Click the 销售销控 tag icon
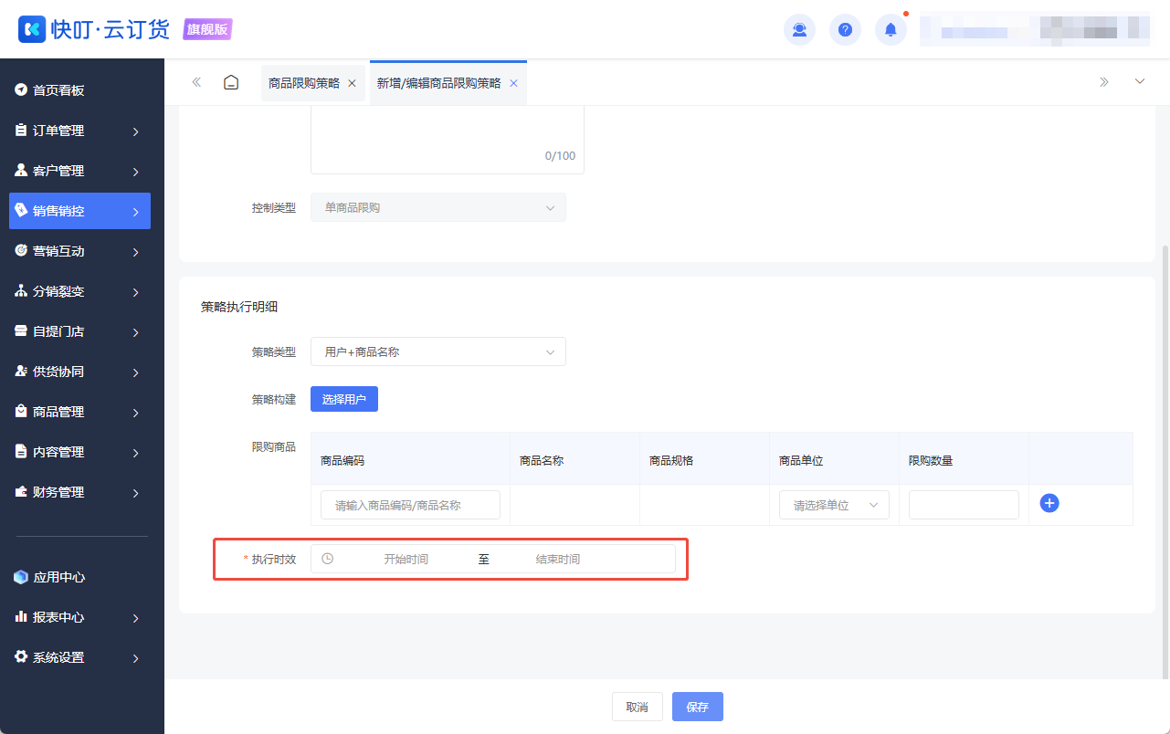 (x=21, y=210)
